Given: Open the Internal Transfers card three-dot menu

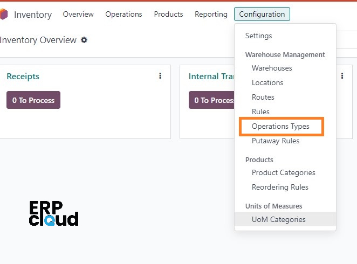Looking at the screenshot, I should coord(342,76).
